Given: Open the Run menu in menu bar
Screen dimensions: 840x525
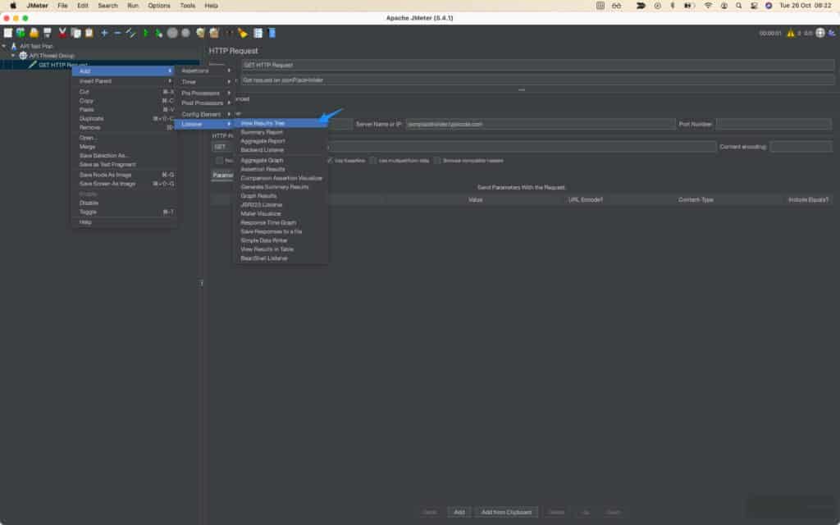Looking at the screenshot, I should [x=133, y=6].
